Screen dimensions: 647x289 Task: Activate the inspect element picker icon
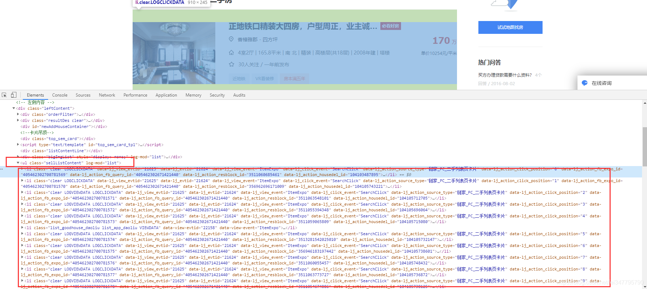click(4, 95)
